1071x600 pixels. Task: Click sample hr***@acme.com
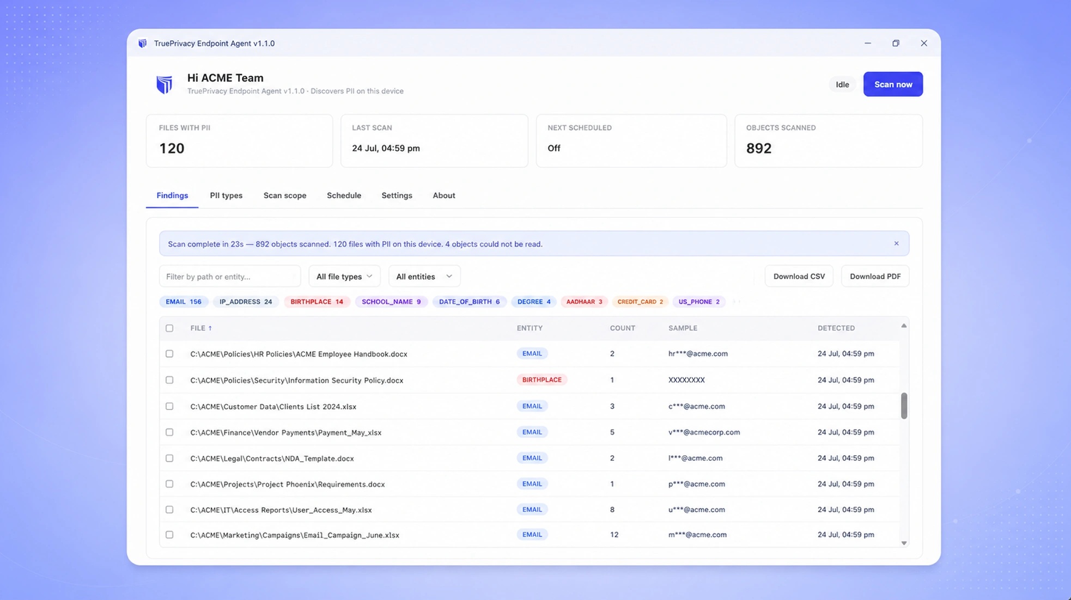coord(698,354)
